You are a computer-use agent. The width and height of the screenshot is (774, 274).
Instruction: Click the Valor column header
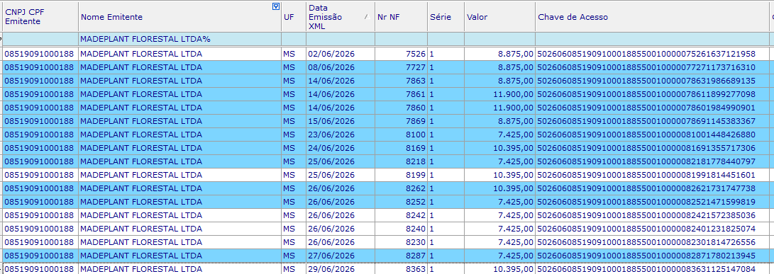click(499, 17)
